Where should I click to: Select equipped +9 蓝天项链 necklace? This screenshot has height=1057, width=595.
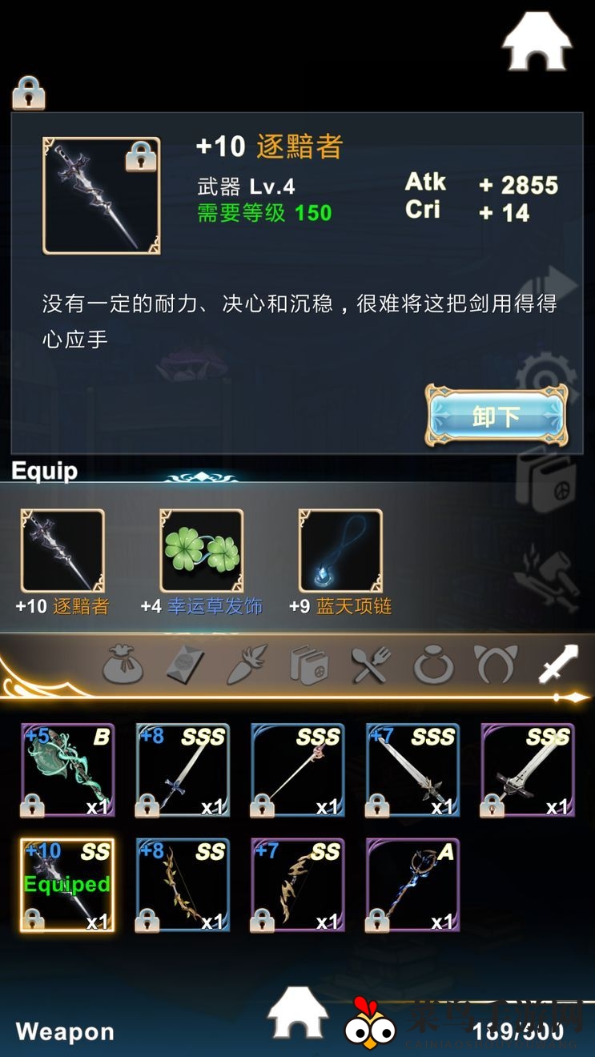point(340,551)
